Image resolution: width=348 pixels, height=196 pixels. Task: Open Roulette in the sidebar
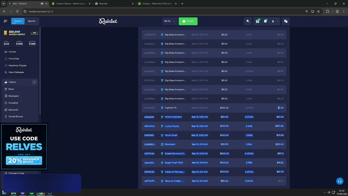coord(13,103)
